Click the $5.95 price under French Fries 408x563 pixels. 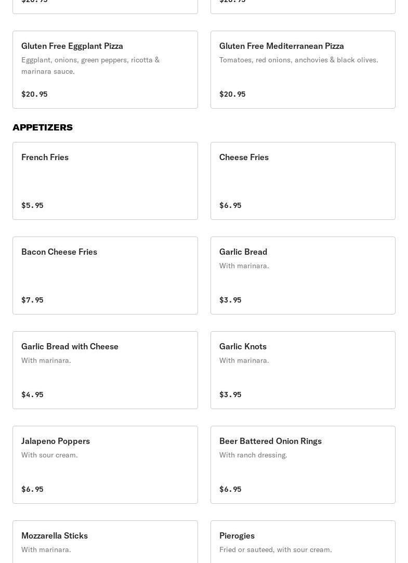32,205
